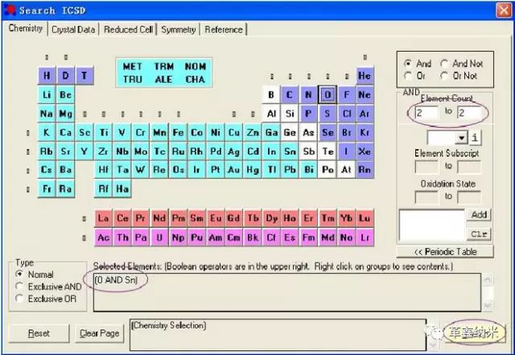Collapse the panel using '<< Periodic Table'

(444, 252)
